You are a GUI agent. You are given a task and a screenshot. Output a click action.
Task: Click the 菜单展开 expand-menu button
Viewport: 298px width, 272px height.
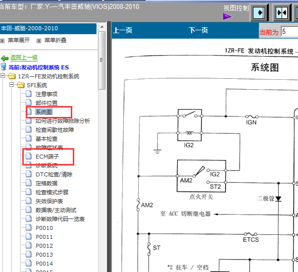[x=19, y=40]
